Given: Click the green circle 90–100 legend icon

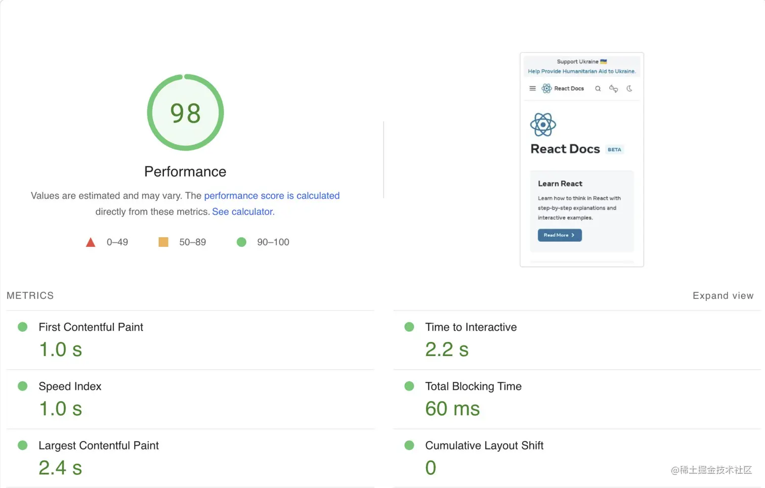Looking at the screenshot, I should click(x=241, y=242).
